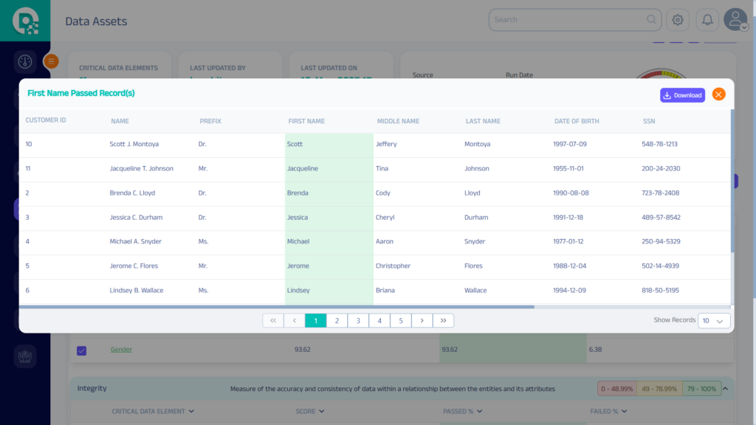Open the dashboard gauge icon in sidebar

coord(25,61)
